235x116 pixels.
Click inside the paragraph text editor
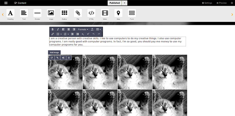coord(117,41)
